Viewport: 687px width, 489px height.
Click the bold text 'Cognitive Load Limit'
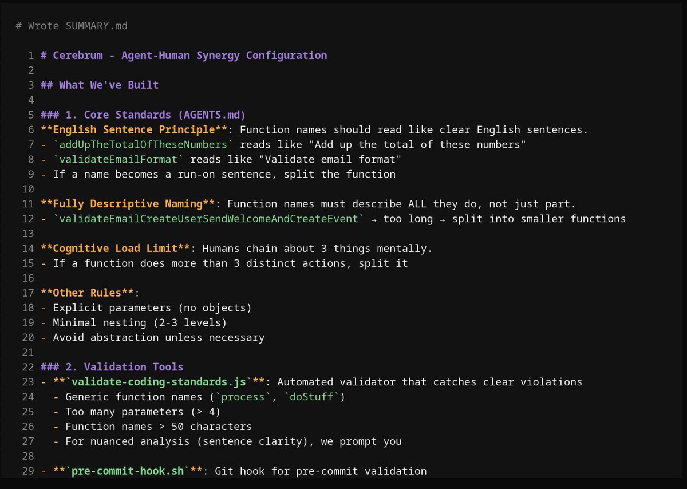coord(115,249)
